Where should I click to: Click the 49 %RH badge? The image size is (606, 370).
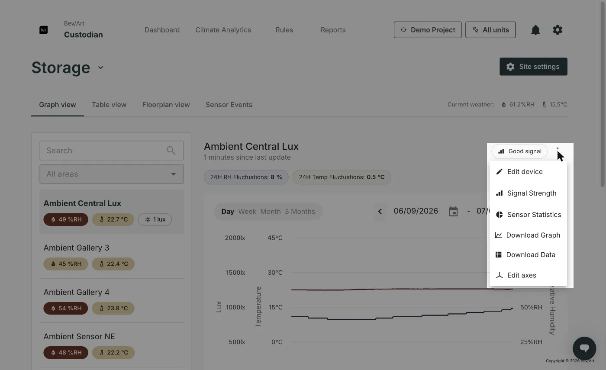(x=66, y=219)
